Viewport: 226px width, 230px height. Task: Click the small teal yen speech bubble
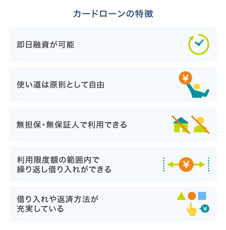tap(205, 209)
